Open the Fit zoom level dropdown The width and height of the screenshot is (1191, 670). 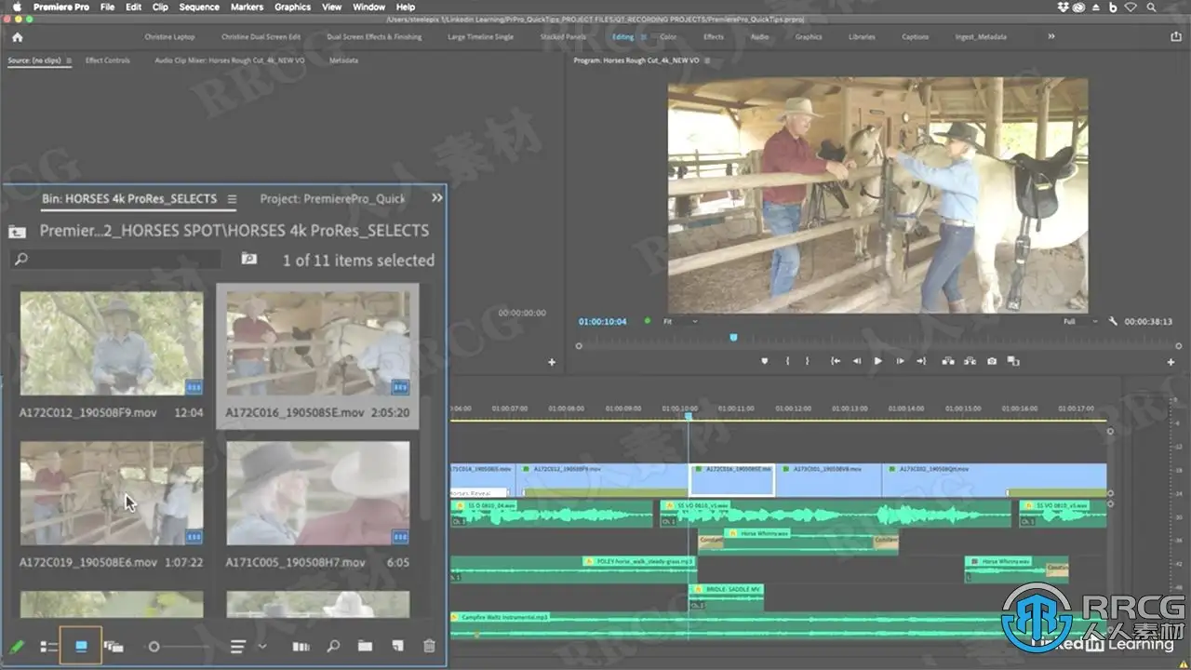coord(680,321)
